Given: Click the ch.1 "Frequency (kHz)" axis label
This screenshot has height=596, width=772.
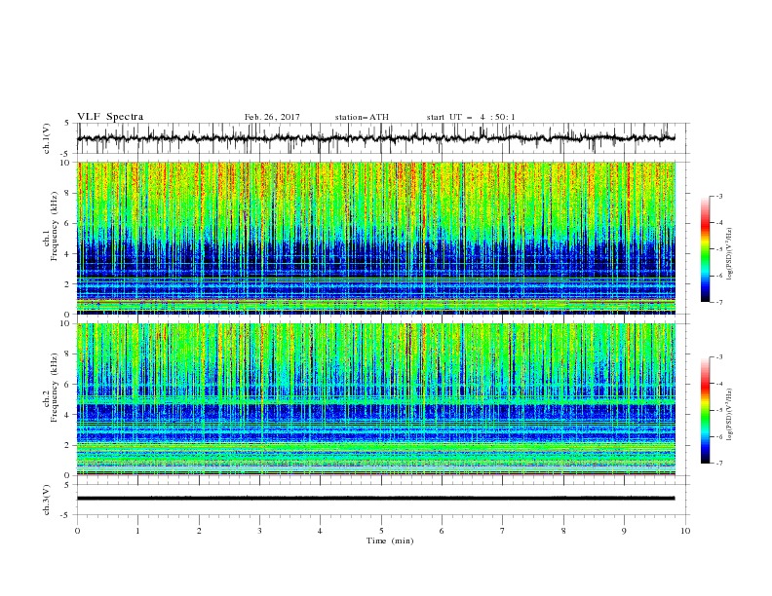Looking at the screenshot, I should pos(55,226).
